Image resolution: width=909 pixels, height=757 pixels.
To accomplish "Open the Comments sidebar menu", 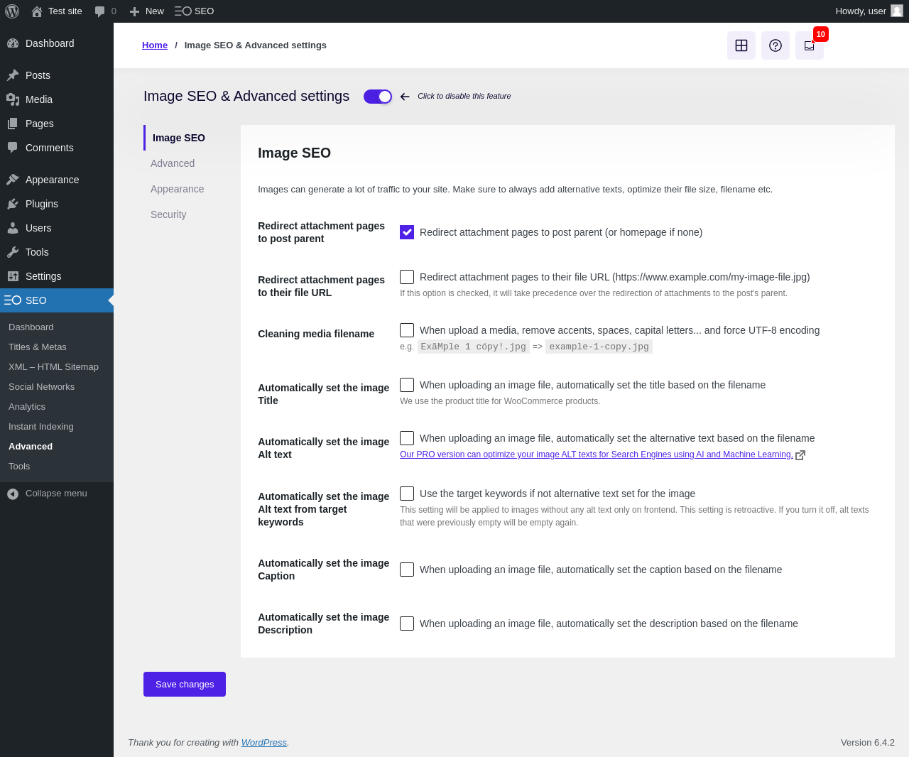I will (57, 148).
